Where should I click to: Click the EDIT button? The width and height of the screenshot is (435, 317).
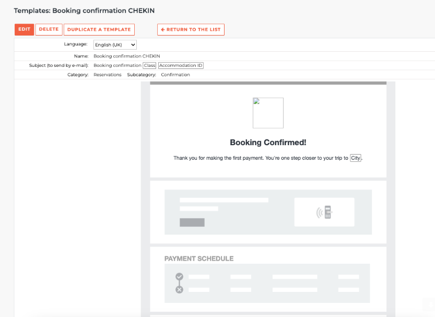[x=24, y=29]
